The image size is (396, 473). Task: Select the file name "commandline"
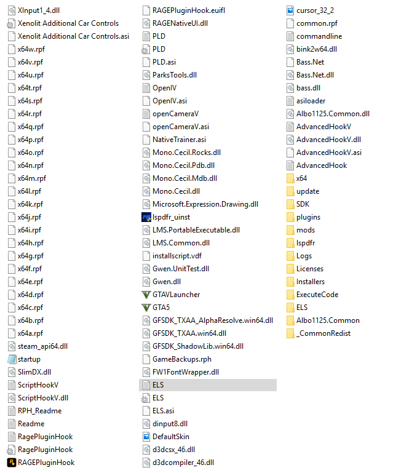click(319, 36)
